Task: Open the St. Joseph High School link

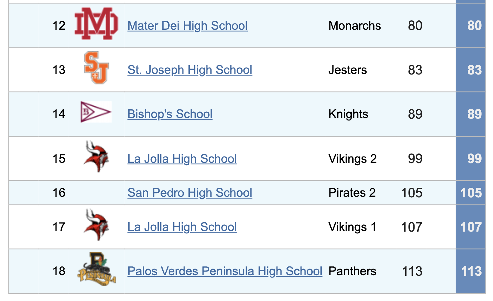Action: [190, 70]
